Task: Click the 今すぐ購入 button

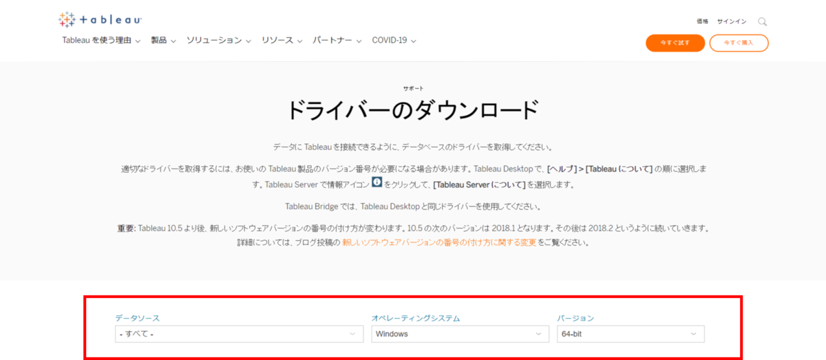Action: tap(739, 43)
